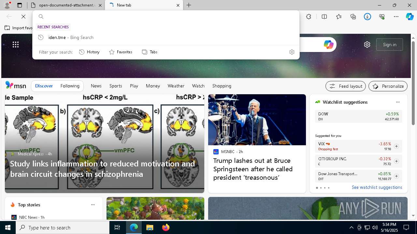Show hidden system tray icons
Viewport: 417px width, 234px height.
[x=351, y=227]
